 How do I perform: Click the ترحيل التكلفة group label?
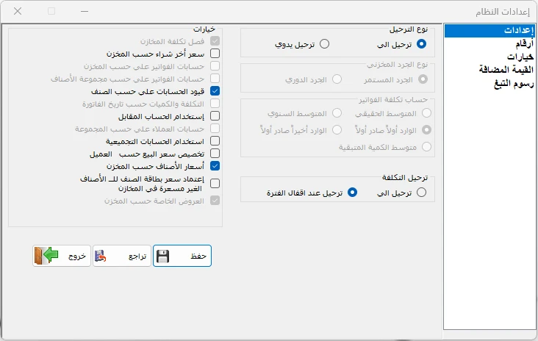(405, 178)
